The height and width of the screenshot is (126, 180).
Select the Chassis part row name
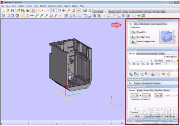click(157, 64)
